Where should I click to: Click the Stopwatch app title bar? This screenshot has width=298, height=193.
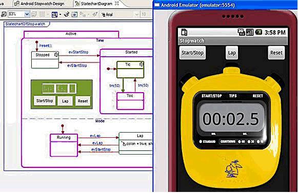coord(233,41)
